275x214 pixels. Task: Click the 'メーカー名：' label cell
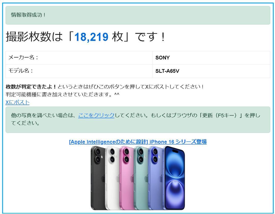click(79, 58)
